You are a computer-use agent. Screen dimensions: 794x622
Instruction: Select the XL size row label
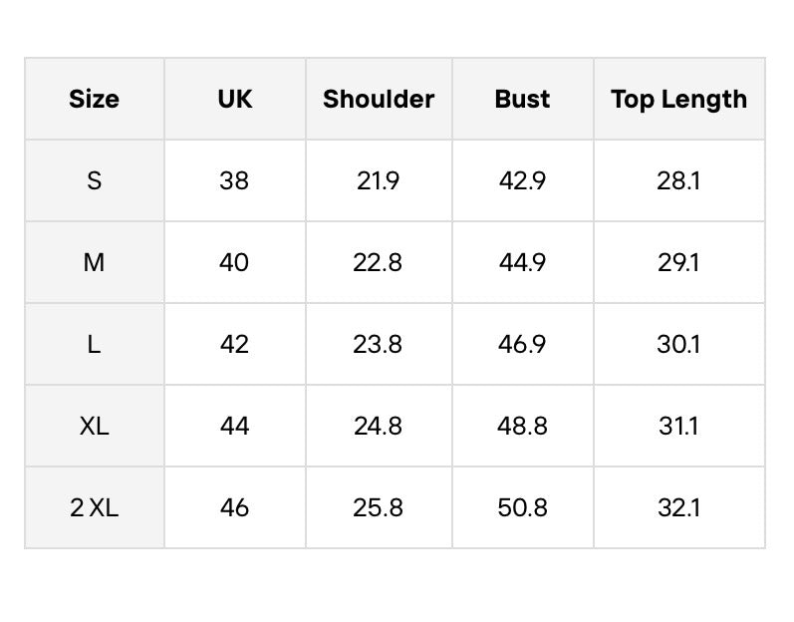click(95, 426)
